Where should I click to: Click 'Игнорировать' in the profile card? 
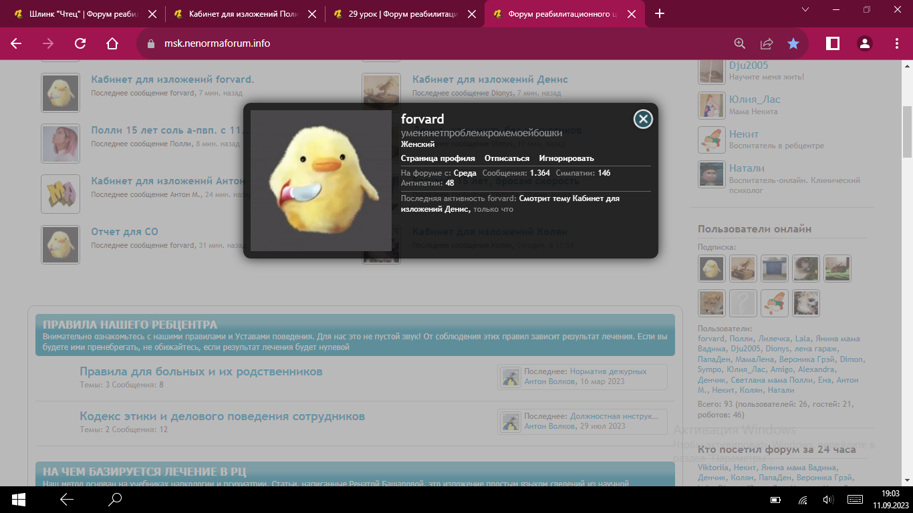(566, 158)
